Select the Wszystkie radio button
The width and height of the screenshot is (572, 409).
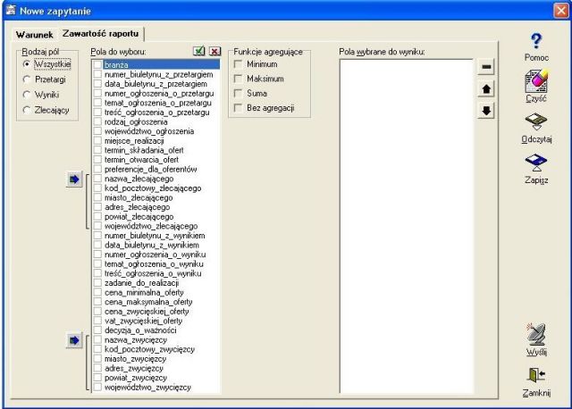27,64
